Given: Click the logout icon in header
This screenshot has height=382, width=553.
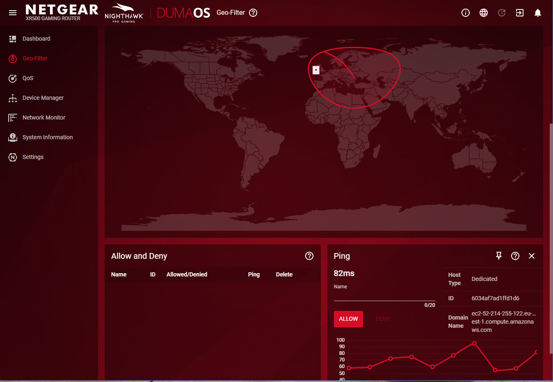Looking at the screenshot, I should click(x=519, y=13).
